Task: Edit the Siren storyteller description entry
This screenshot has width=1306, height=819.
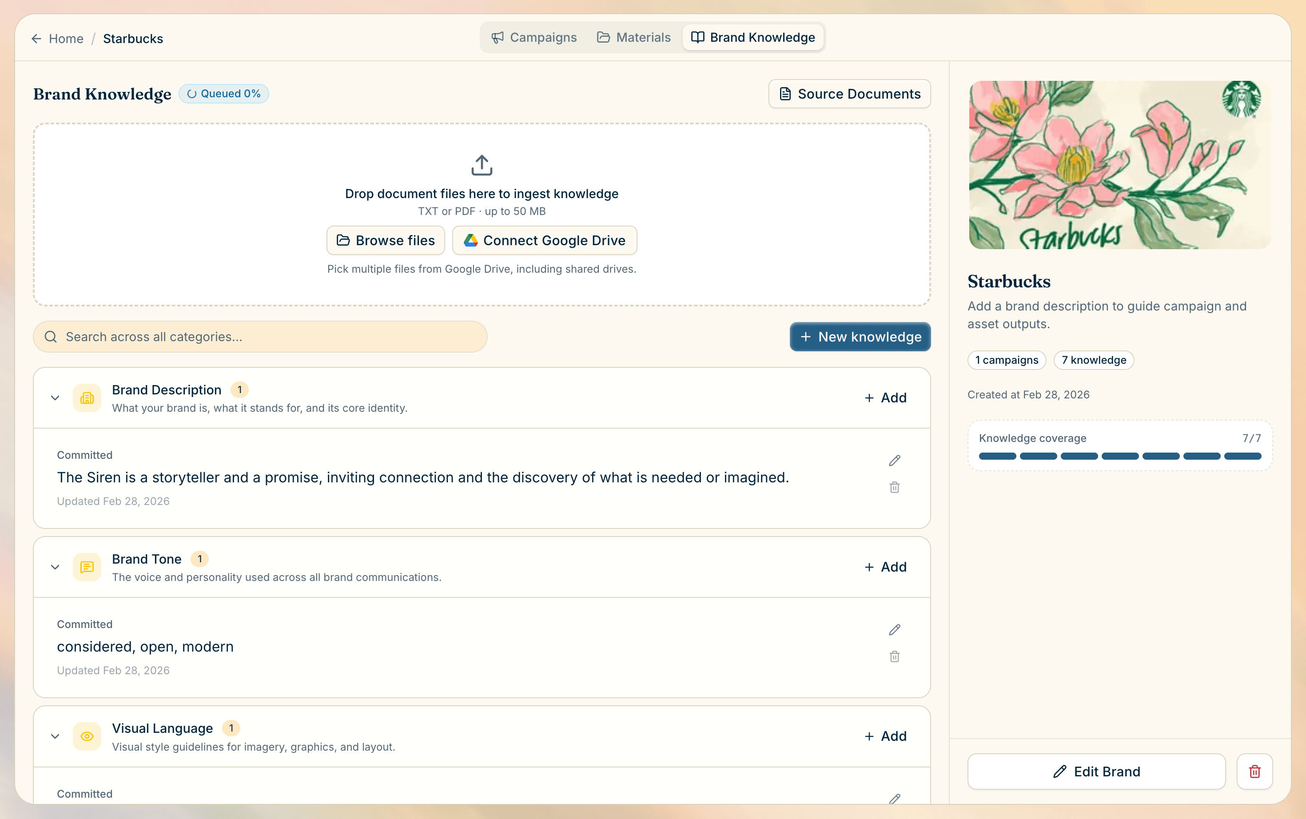Action: click(894, 461)
